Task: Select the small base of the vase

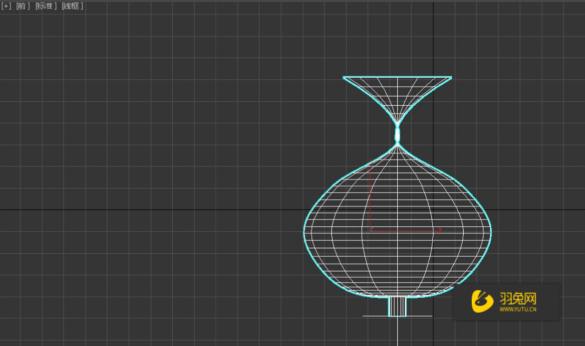Action: pos(397,307)
